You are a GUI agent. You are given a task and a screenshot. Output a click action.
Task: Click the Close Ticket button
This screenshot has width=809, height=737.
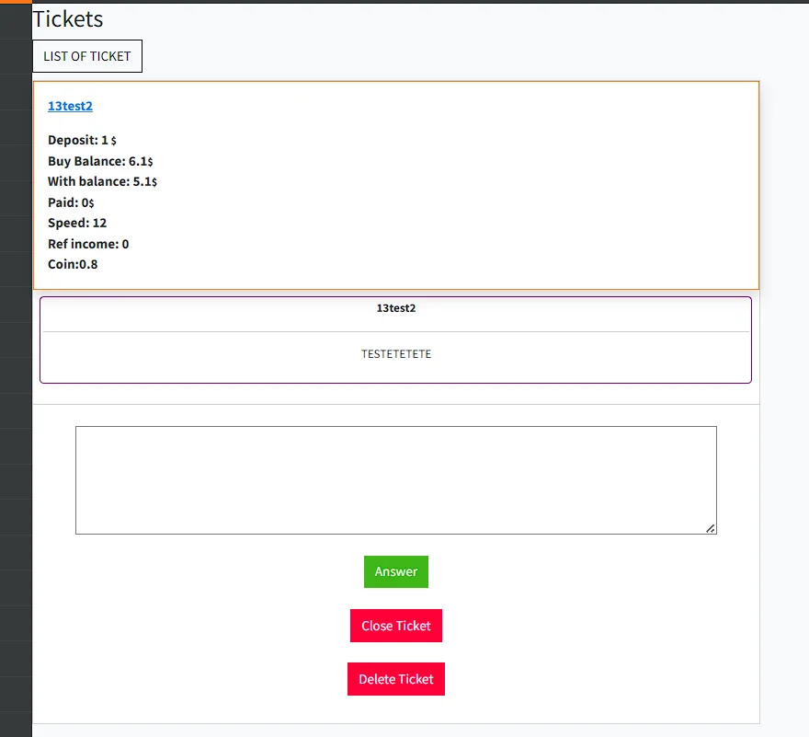(x=395, y=626)
